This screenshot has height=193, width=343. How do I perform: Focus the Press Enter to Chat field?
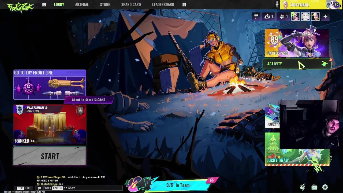tap(79, 188)
